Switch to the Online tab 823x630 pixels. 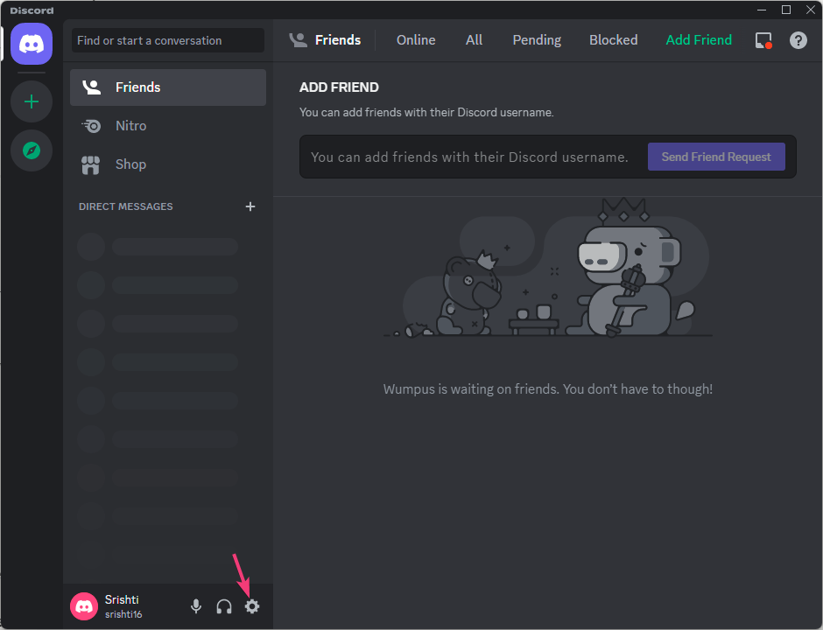pos(415,39)
